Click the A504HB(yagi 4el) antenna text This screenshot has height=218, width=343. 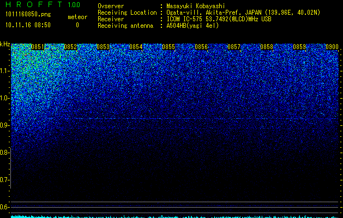coord(192,26)
